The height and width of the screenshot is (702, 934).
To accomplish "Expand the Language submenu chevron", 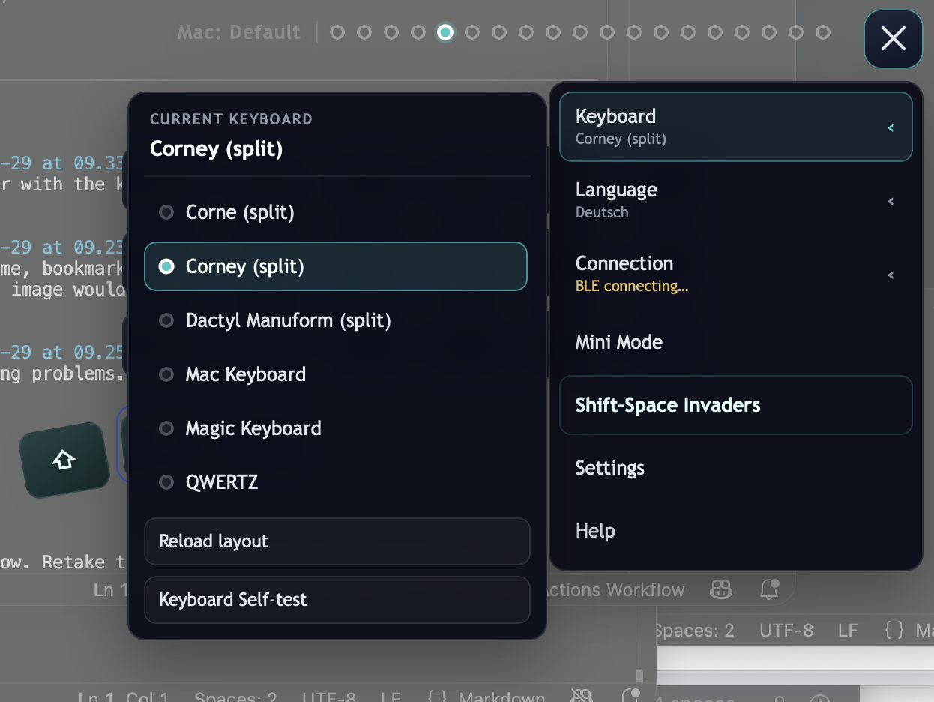I will point(891,201).
